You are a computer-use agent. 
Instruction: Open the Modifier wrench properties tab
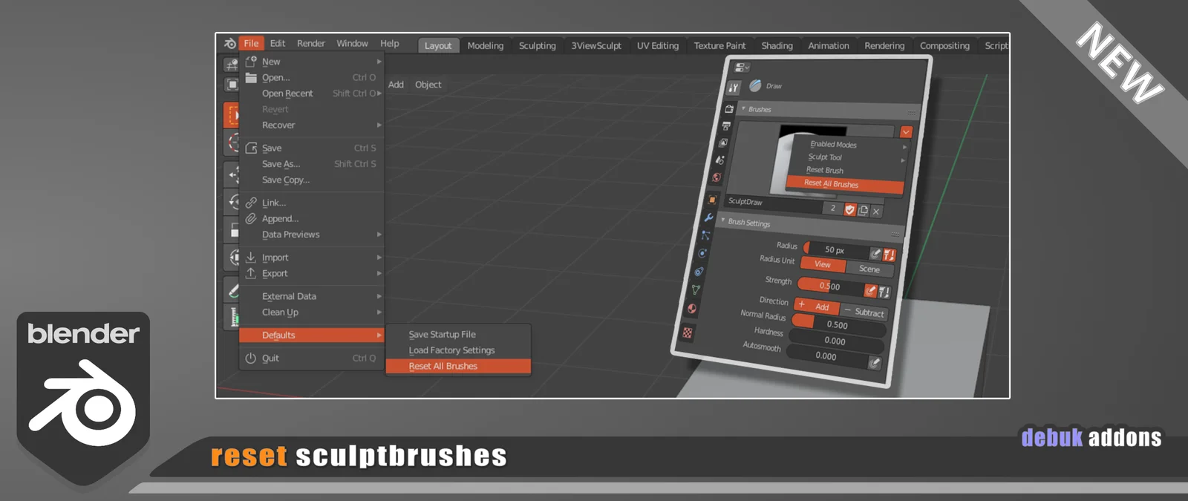coord(709,217)
